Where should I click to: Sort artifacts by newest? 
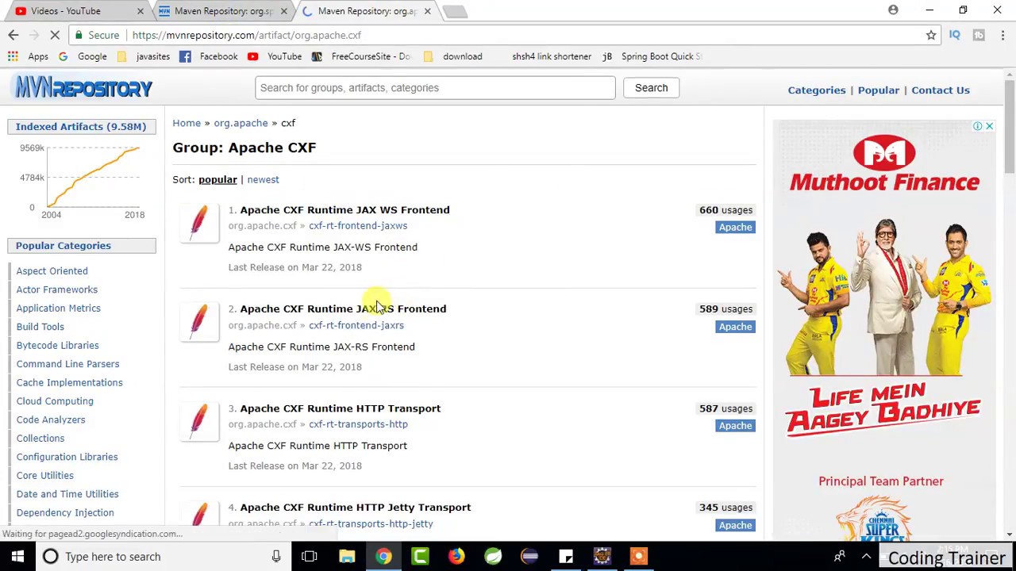click(263, 179)
